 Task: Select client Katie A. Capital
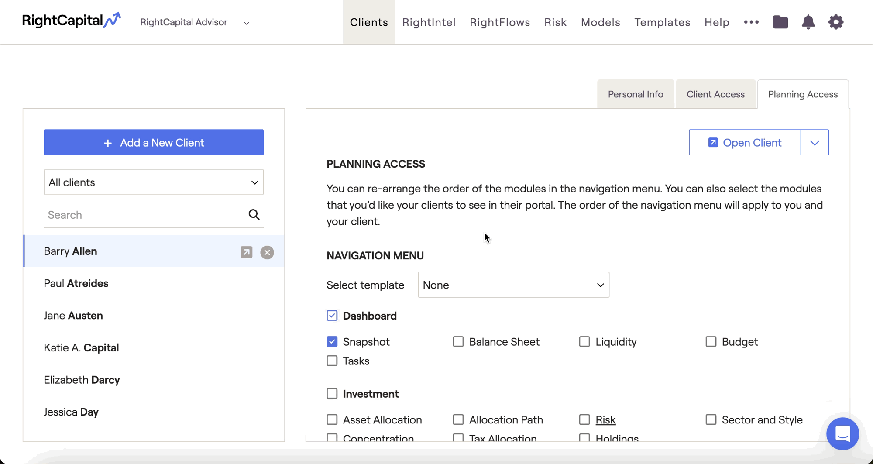(x=154, y=347)
